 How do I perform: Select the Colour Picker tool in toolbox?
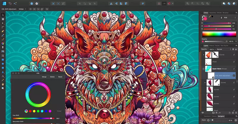(3, 80)
